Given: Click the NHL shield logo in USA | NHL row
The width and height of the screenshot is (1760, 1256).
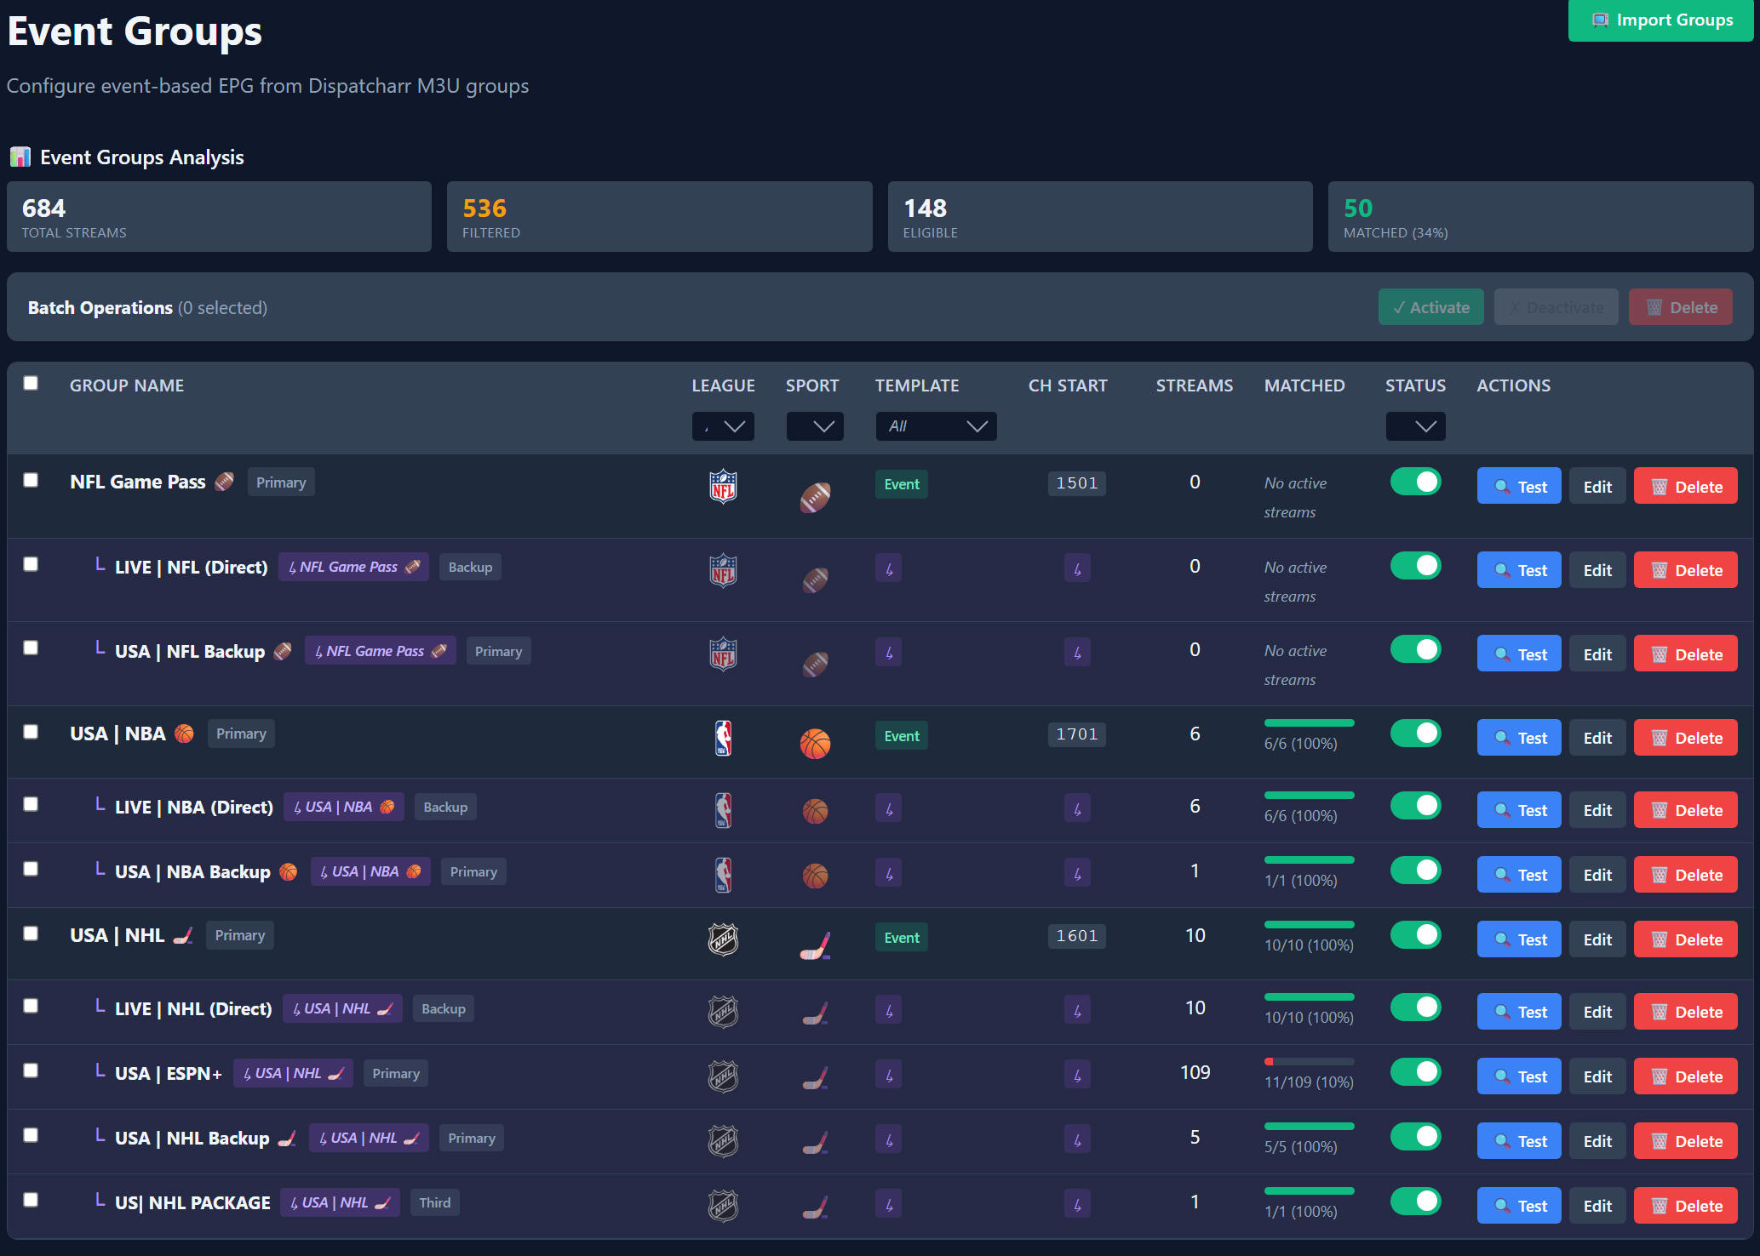Looking at the screenshot, I should tap(723, 939).
